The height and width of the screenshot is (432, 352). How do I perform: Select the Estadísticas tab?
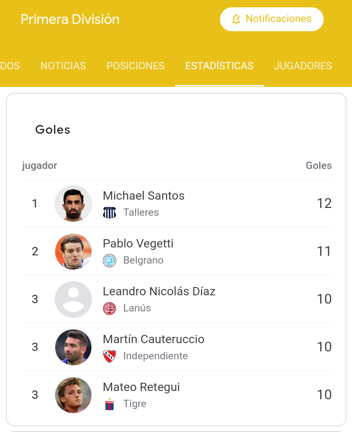[219, 66]
